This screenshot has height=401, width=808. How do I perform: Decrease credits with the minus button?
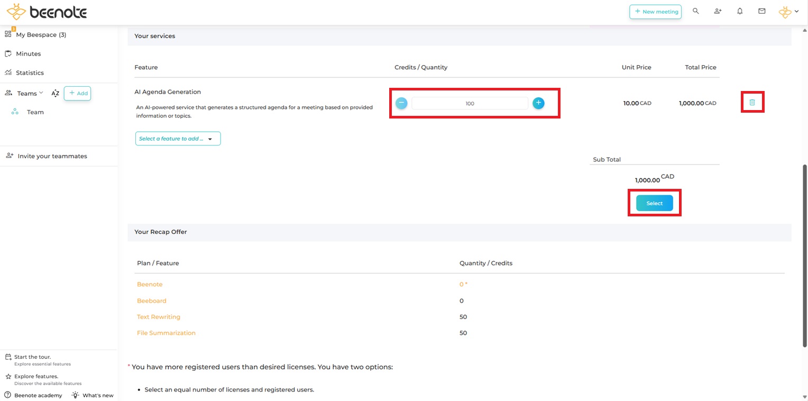(401, 103)
